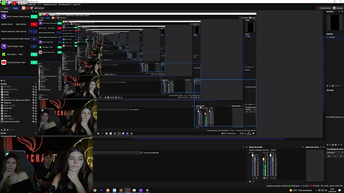Image resolution: width=344 pixels, height=193 pixels.
Task: Remove scene transition with minus button
Action: pyautogui.click(x=335, y=156)
